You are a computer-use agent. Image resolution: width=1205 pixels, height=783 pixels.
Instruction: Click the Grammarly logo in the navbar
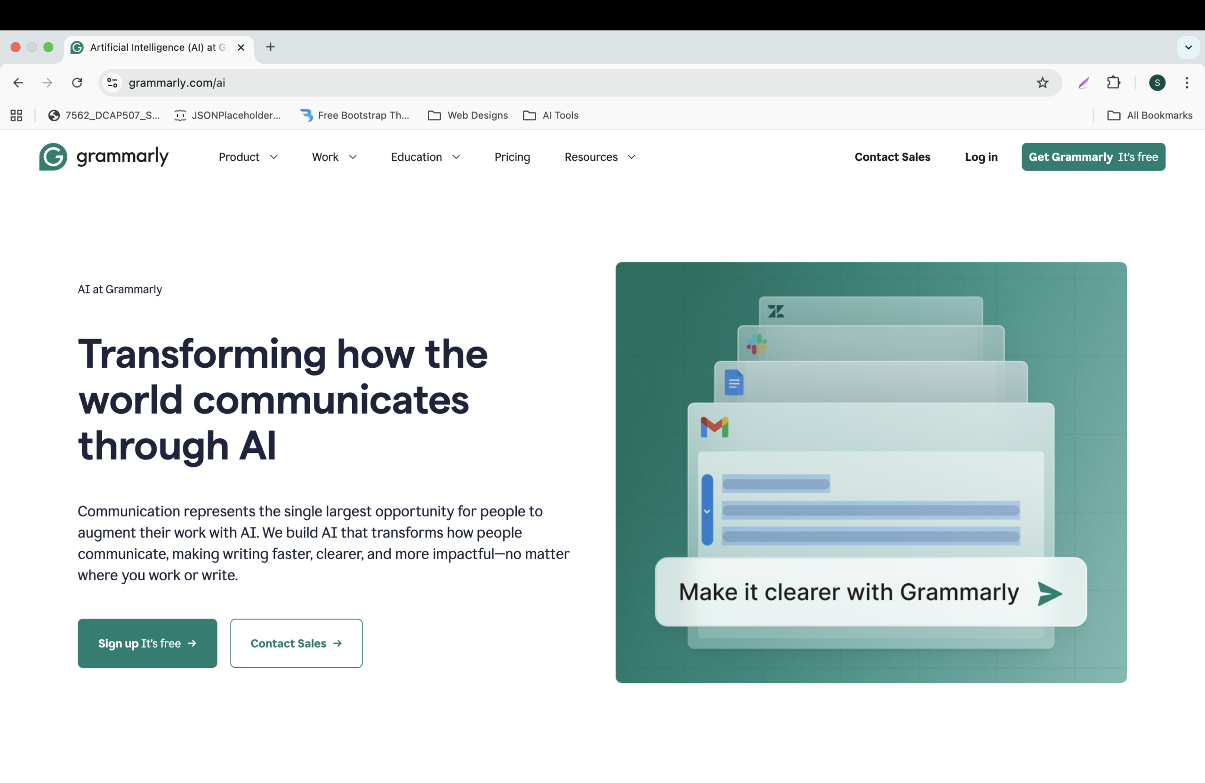click(103, 157)
